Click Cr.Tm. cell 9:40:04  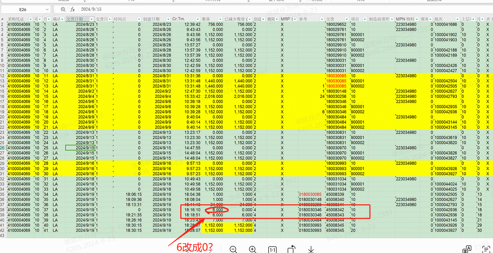(x=187, y=117)
